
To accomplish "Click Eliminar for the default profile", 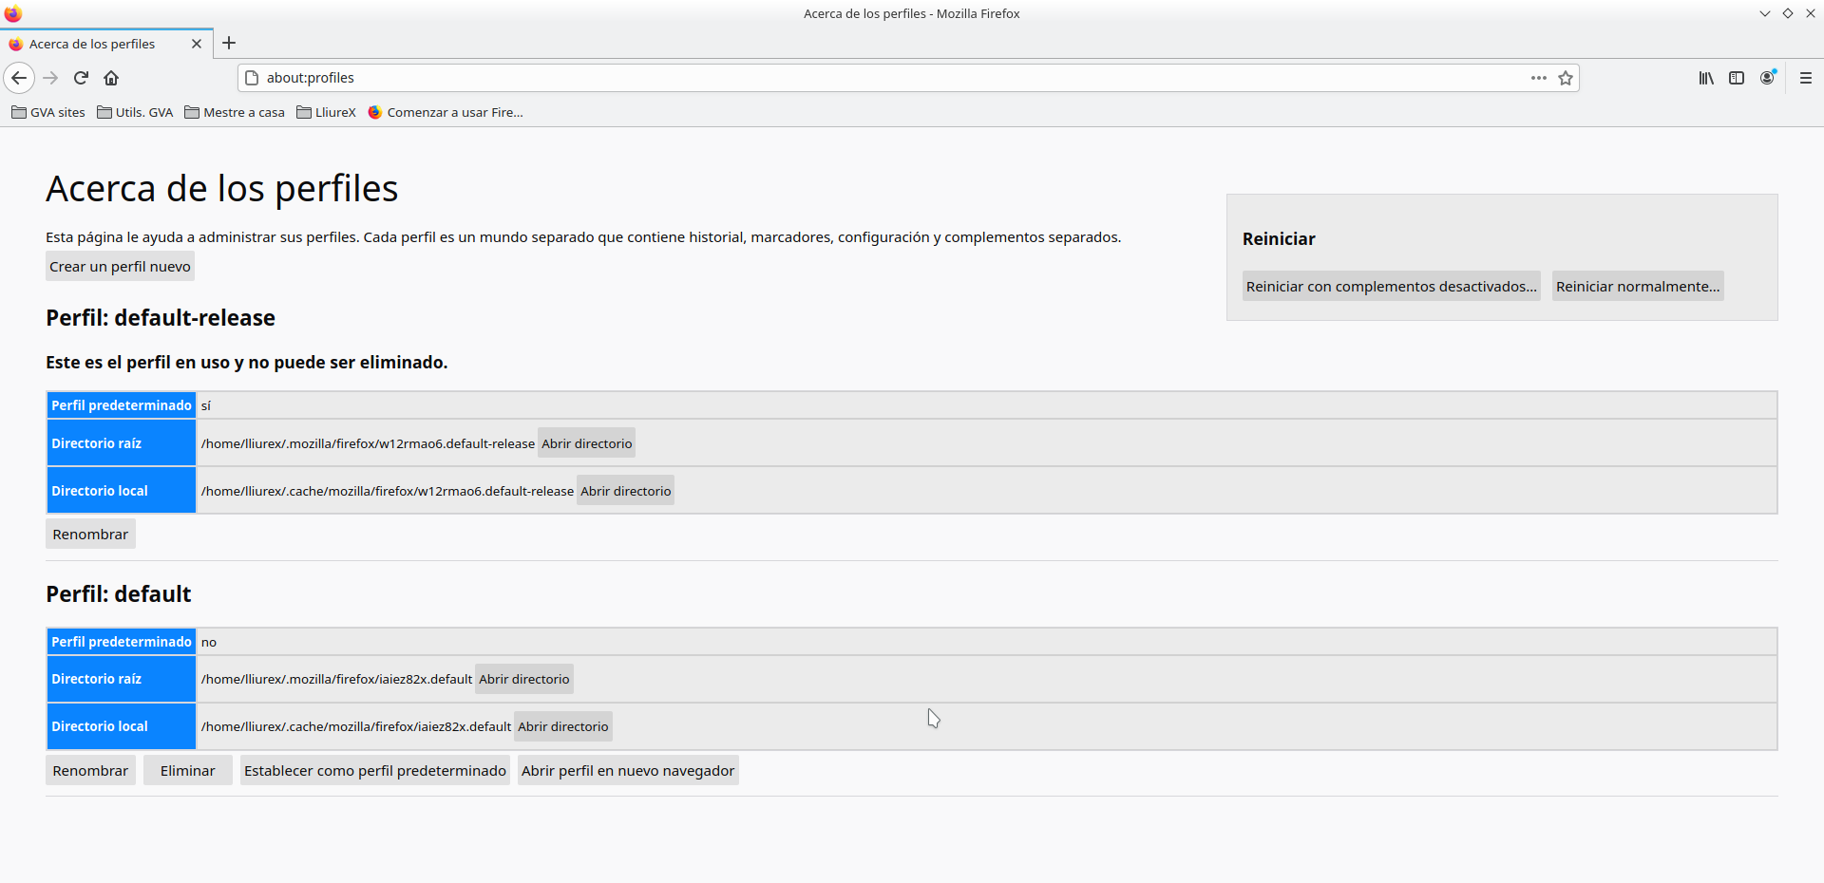I will click(x=187, y=771).
